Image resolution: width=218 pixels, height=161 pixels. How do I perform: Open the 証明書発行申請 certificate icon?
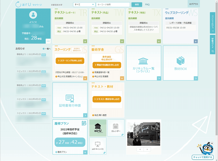70,98
